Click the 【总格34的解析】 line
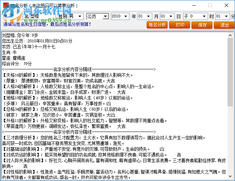The width and height of the screenshot is (235, 181). [x=65, y=109]
